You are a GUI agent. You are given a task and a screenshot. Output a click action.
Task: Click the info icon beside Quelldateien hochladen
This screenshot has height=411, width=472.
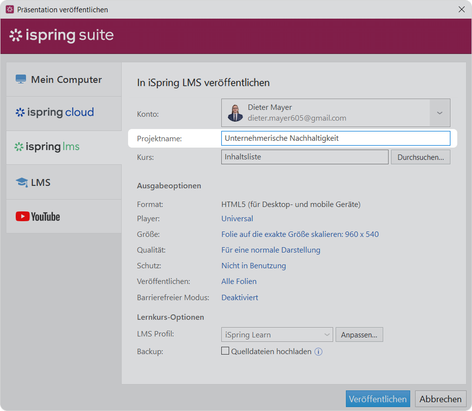(318, 352)
